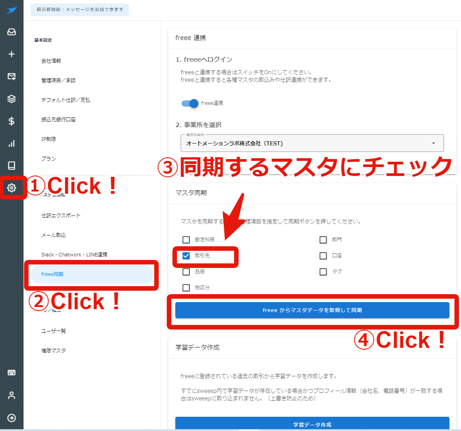
Task: Check the 品目 checkbox
Action: pos(186,271)
